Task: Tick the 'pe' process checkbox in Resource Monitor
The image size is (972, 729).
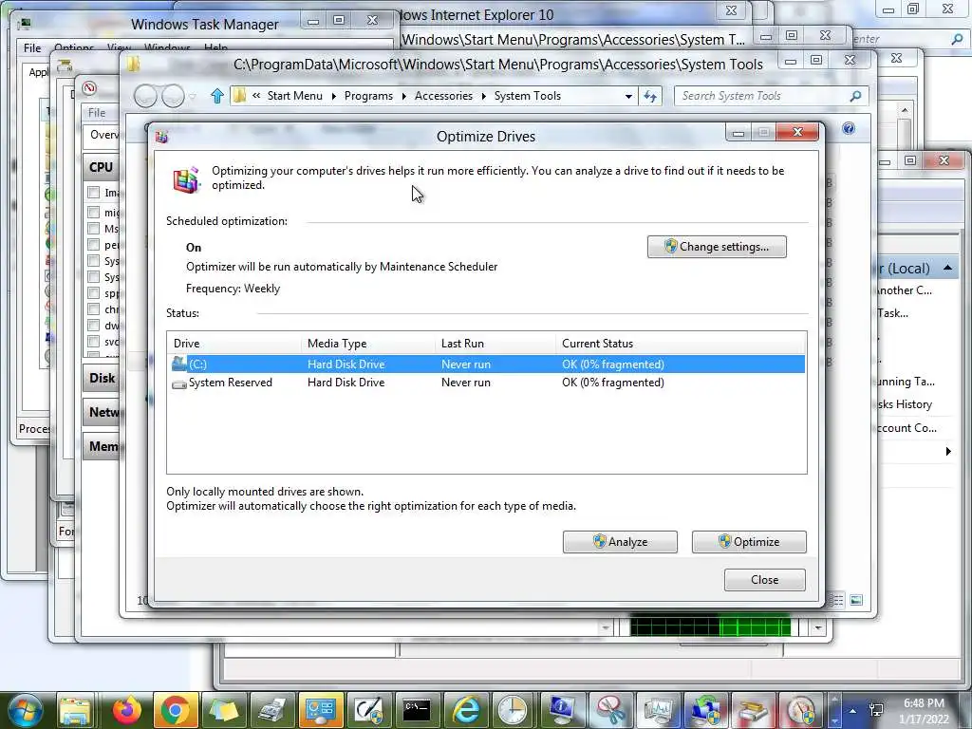Action: click(x=94, y=244)
